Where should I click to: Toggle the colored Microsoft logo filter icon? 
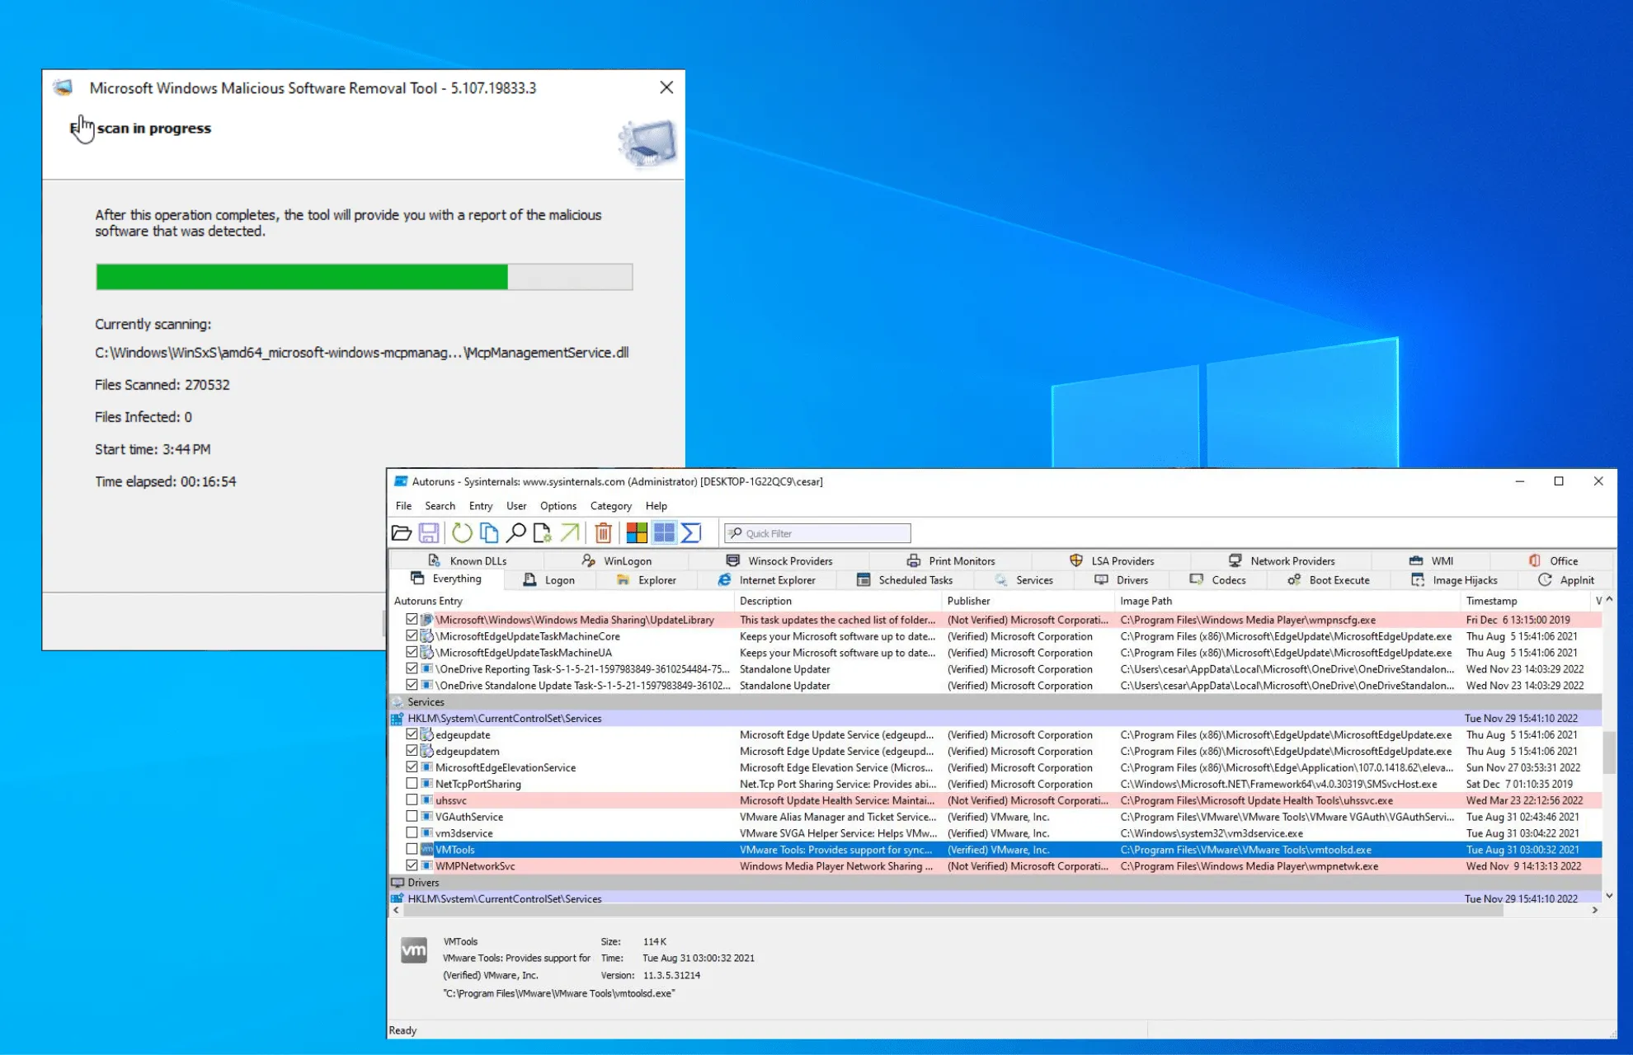[x=637, y=533]
